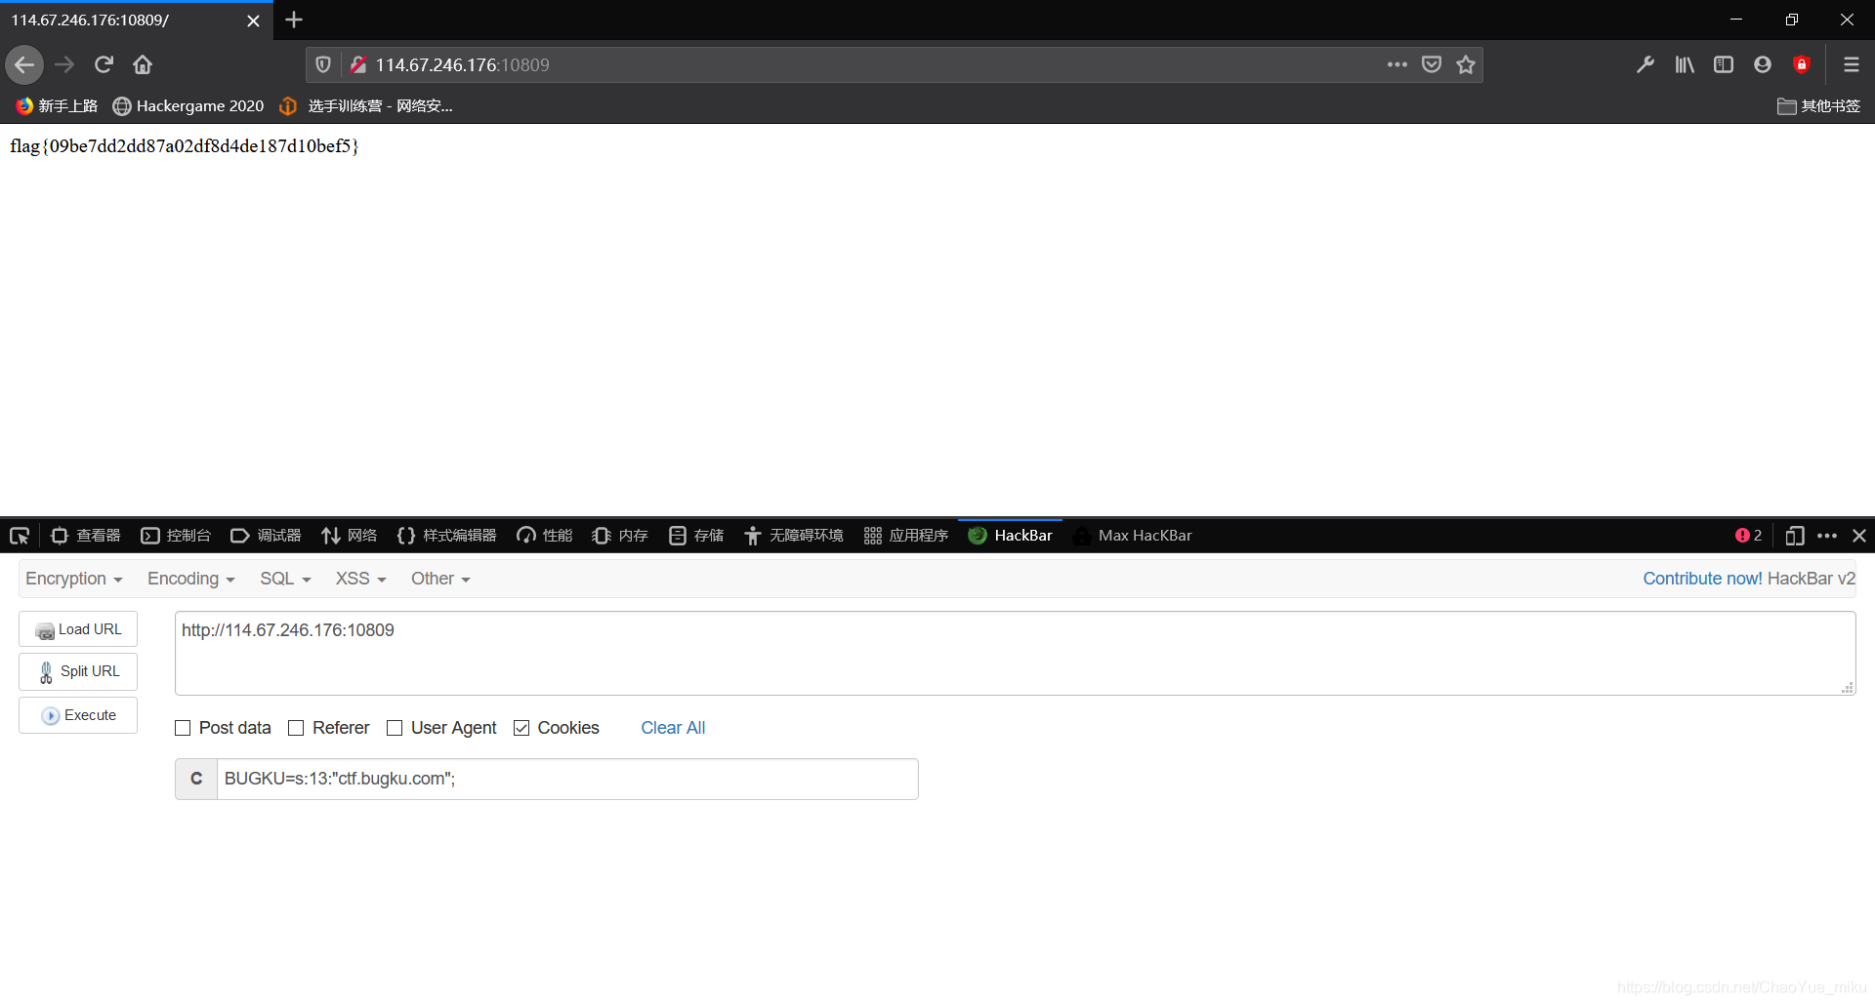Viewport: 1875px width, 1005px height.
Task: Click the Clear All link
Action: 673,728
